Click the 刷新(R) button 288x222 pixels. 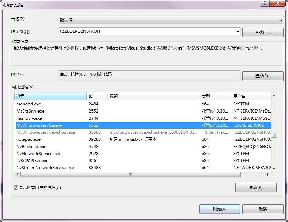[256, 188]
